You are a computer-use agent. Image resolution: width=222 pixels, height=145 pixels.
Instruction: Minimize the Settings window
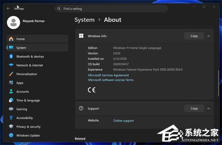194,7
